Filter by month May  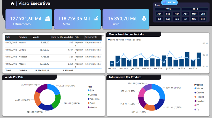click(x=194, y=14)
